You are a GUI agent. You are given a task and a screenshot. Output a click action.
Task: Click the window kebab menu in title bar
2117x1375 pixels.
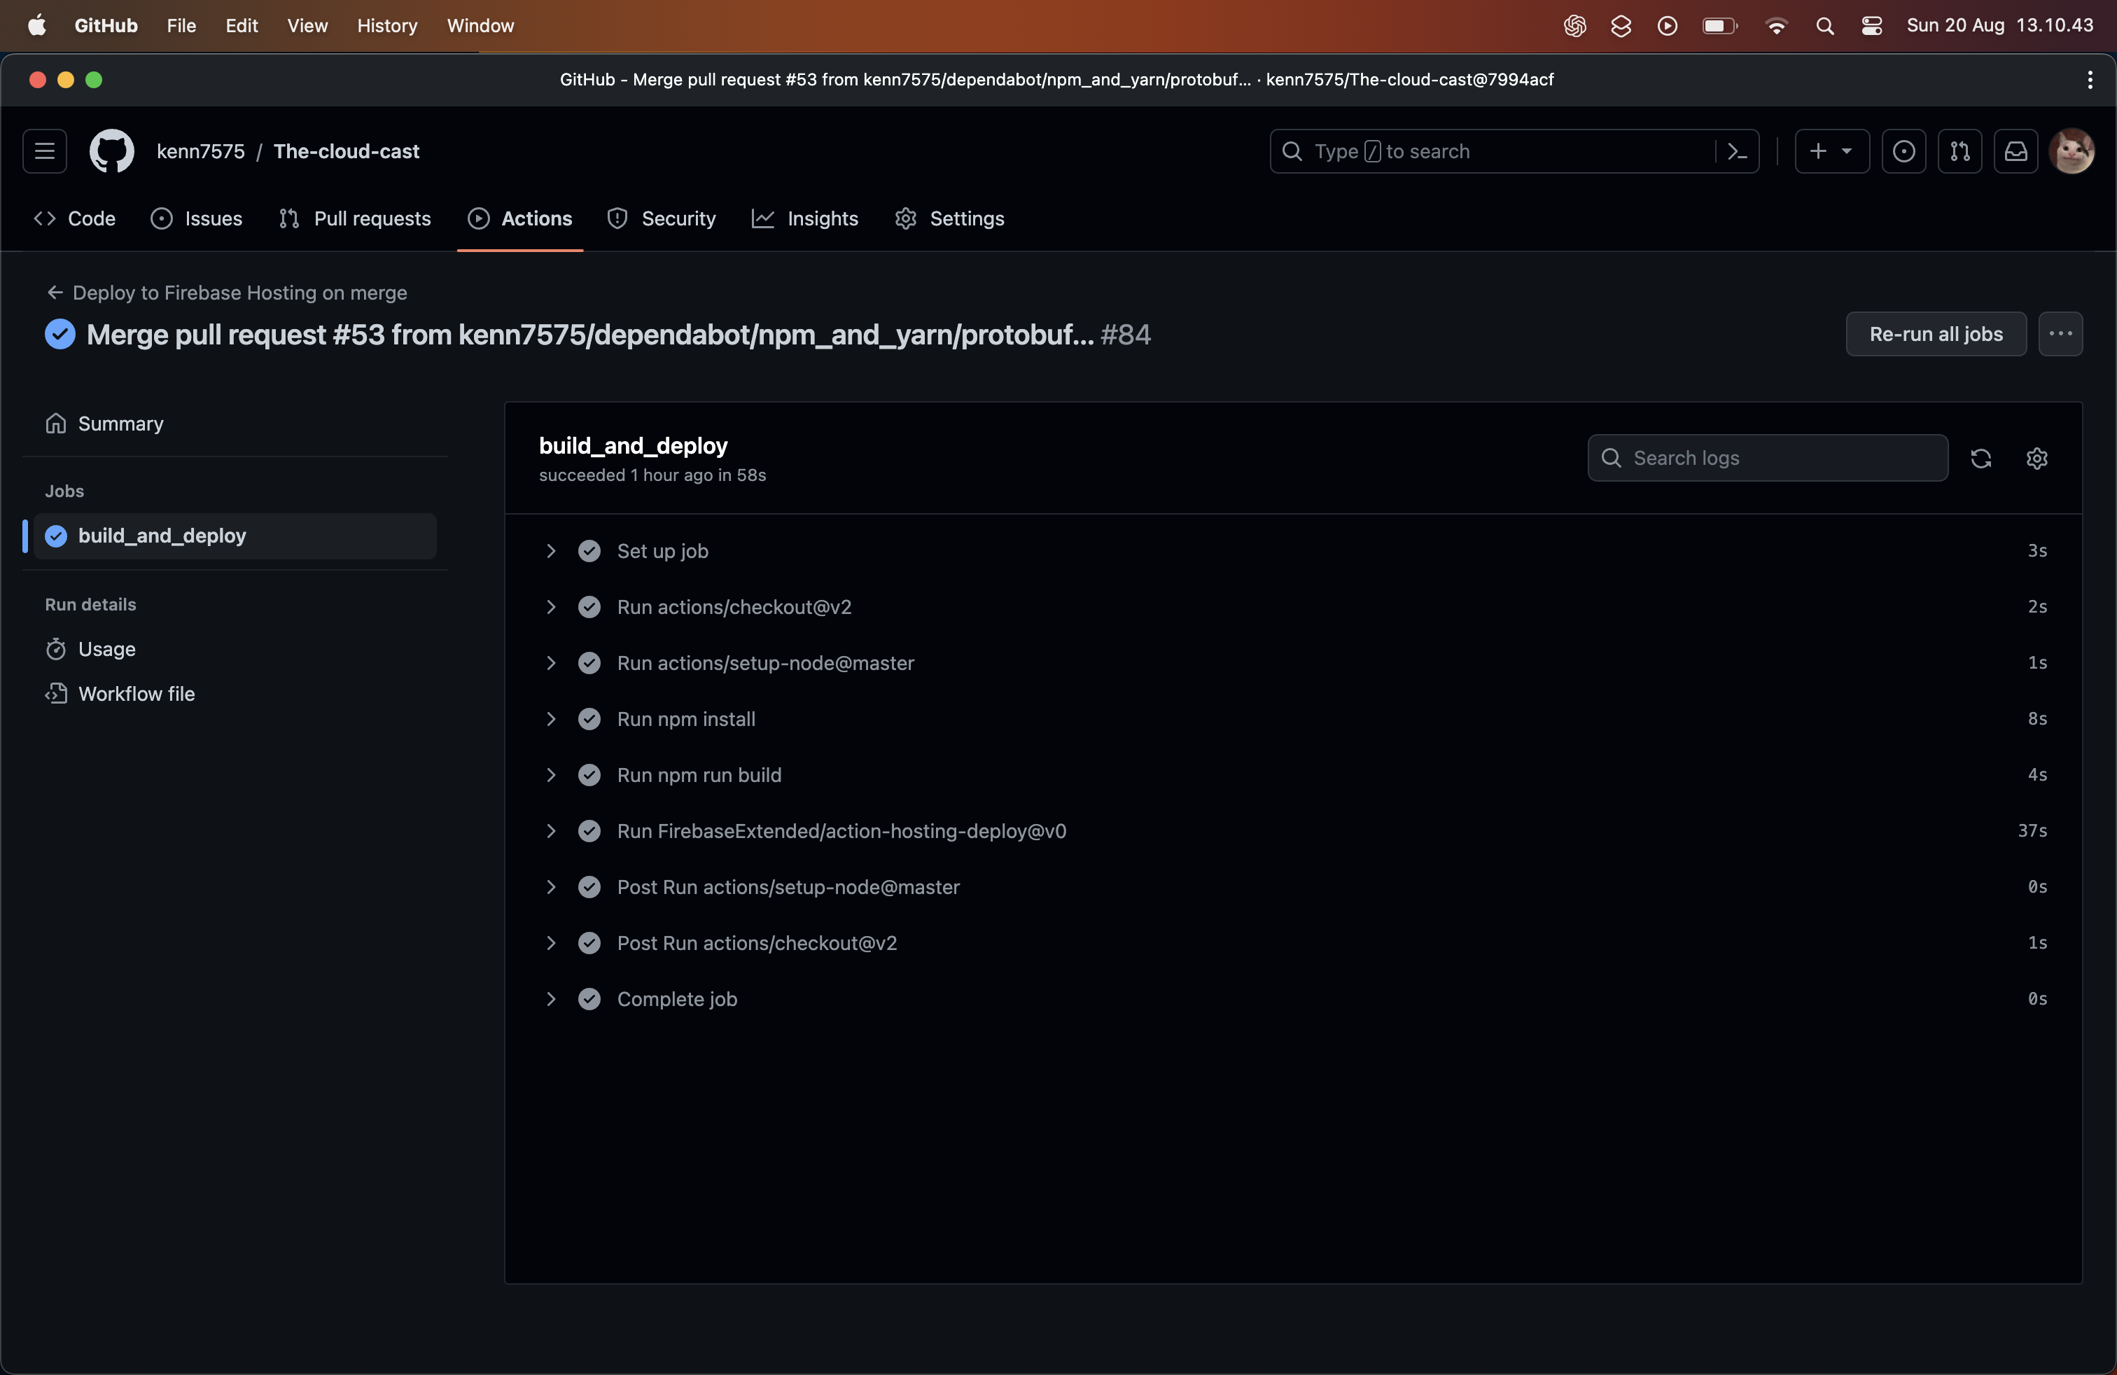2090,80
